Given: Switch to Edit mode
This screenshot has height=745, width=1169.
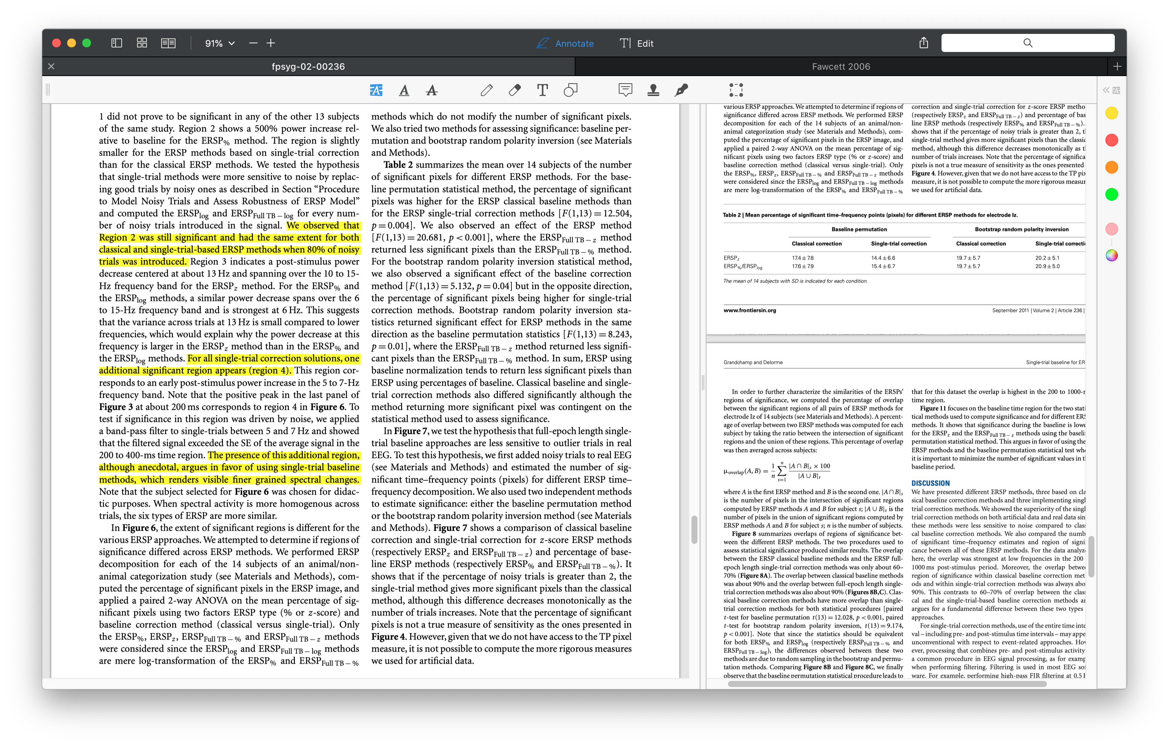Looking at the screenshot, I should tap(636, 43).
